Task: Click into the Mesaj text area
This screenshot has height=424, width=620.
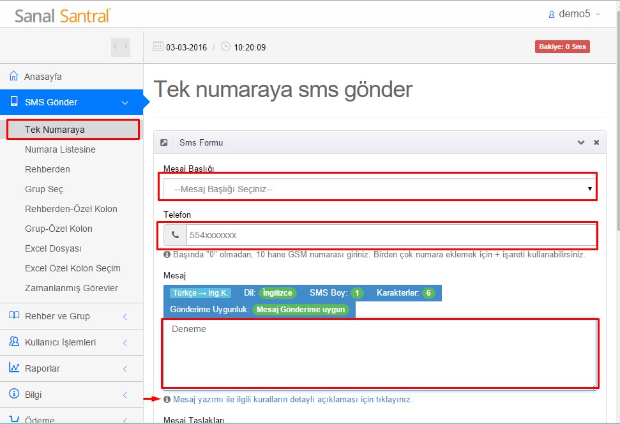Action: pos(380,354)
